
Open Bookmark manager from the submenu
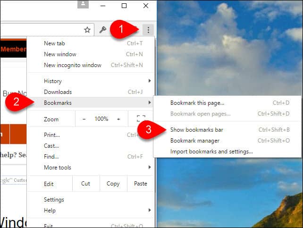(227, 141)
